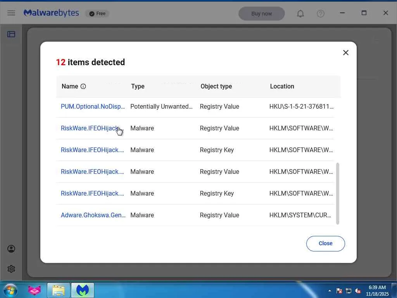Click the detections list scrollbar

(338, 194)
